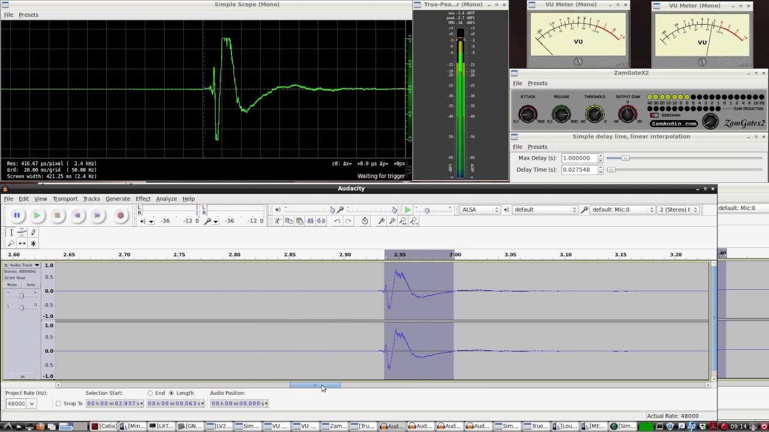Open the Tracks menu
The height and width of the screenshot is (432, 769).
pos(91,199)
